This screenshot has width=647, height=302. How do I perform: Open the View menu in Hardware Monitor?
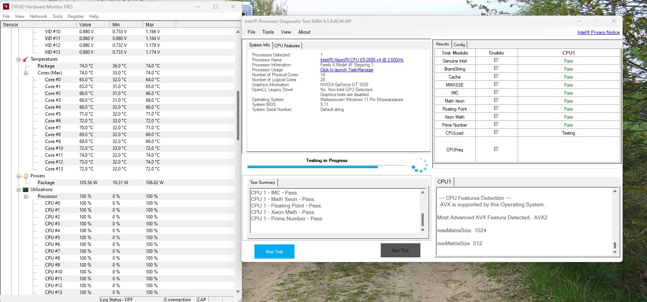19,16
